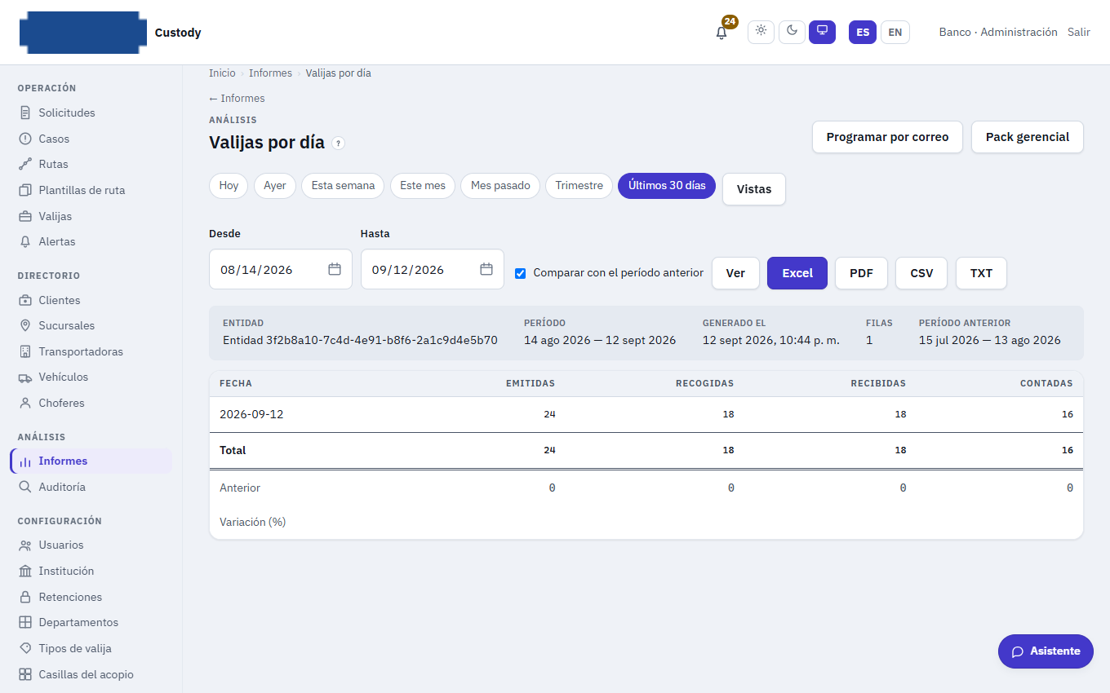
Task: Click the Salir logout link
Action: [1079, 32]
